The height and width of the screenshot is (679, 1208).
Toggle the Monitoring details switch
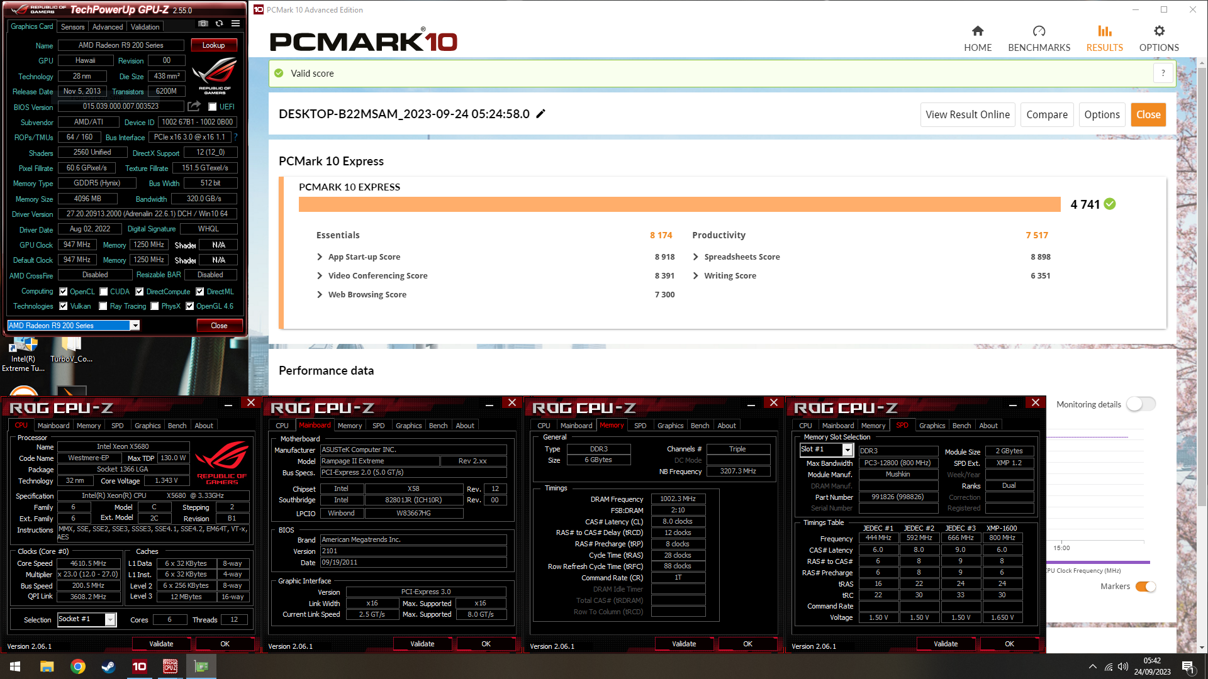pyautogui.click(x=1141, y=404)
